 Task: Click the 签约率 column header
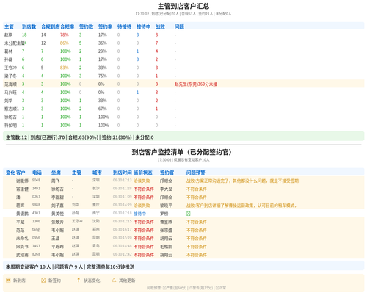coord(105,26)
